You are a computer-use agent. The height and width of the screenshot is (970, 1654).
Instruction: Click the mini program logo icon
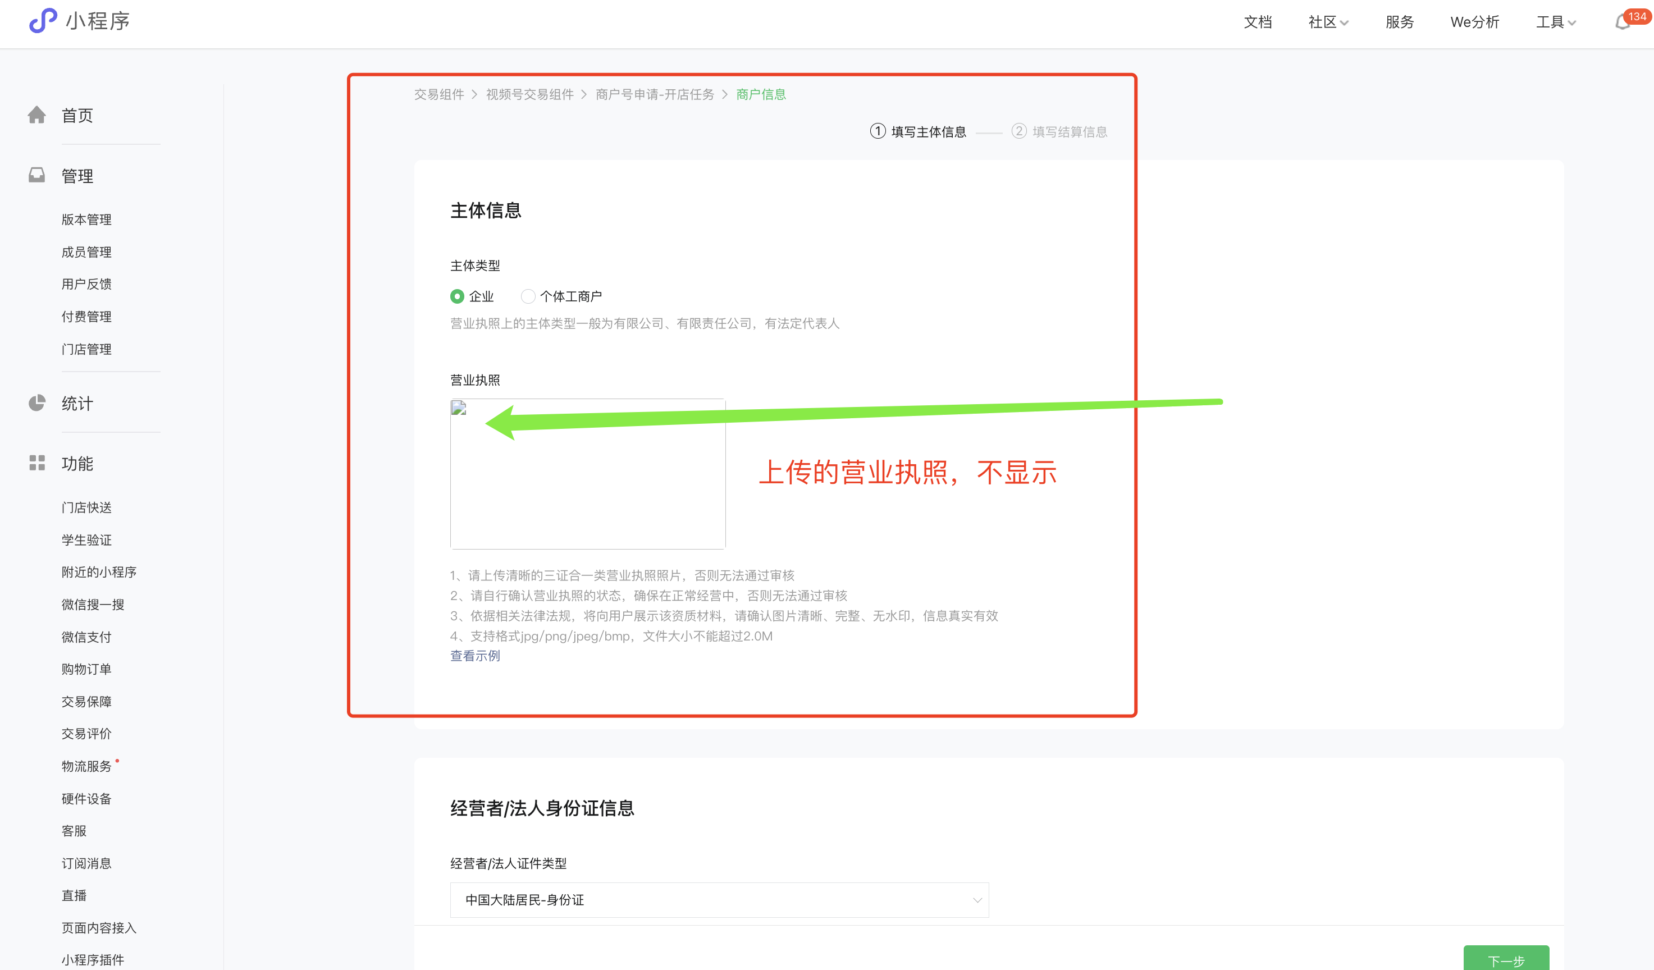click(x=43, y=21)
